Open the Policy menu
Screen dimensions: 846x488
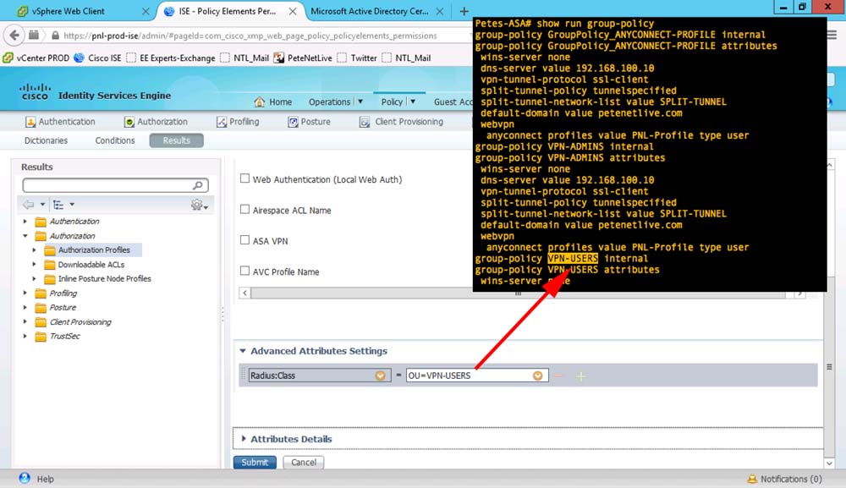click(x=398, y=102)
